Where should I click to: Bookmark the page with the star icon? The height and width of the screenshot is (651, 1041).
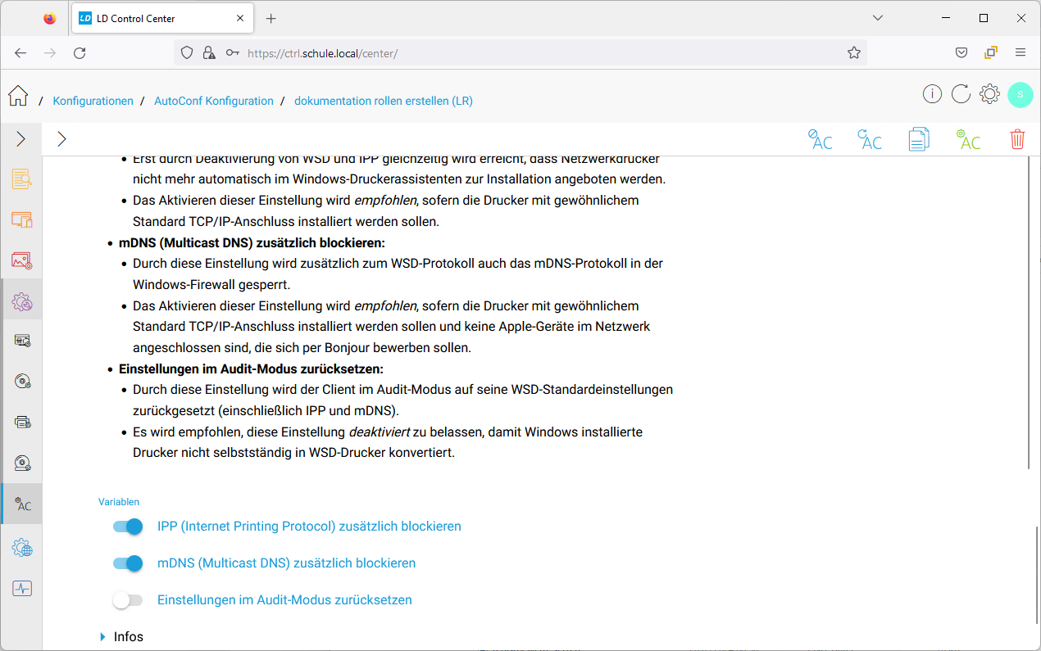854,52
